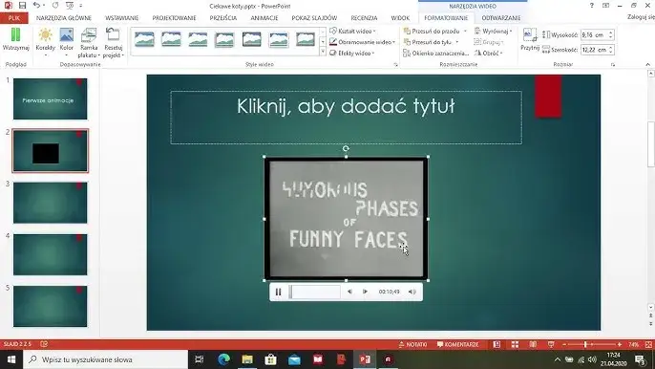Open Okienko zaznaczenia selection pane

coord(436,54)
